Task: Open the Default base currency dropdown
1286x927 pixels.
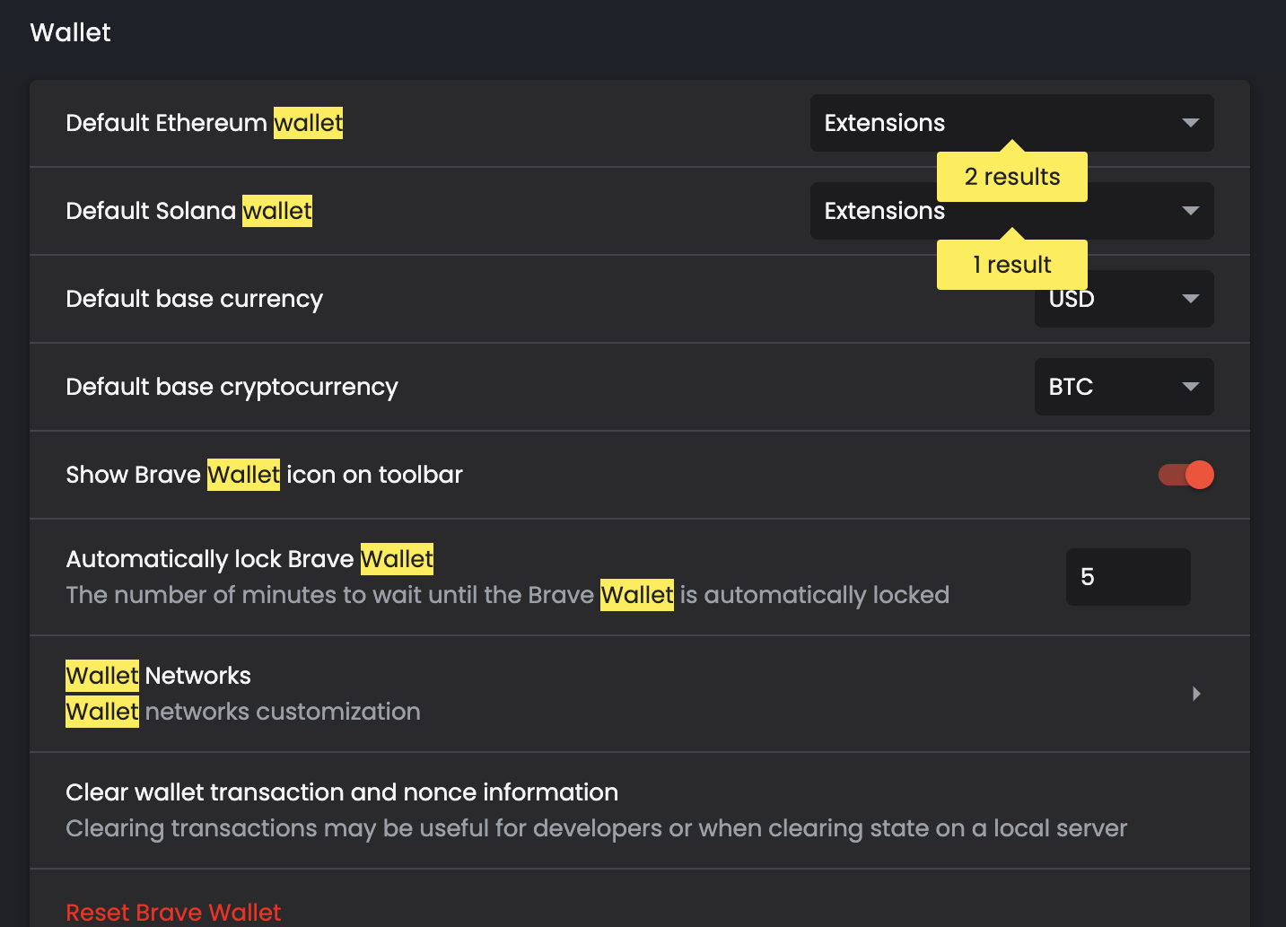Action: [1124, 299]
